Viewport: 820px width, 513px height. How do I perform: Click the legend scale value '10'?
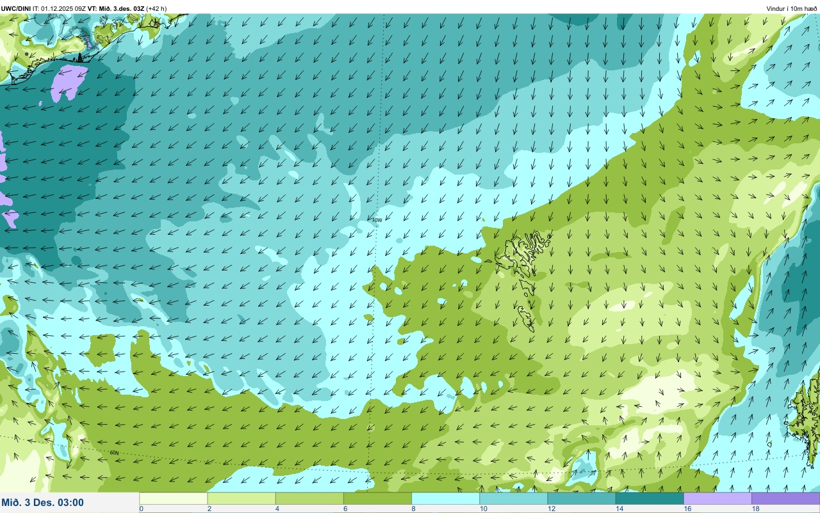pos(483,509)
